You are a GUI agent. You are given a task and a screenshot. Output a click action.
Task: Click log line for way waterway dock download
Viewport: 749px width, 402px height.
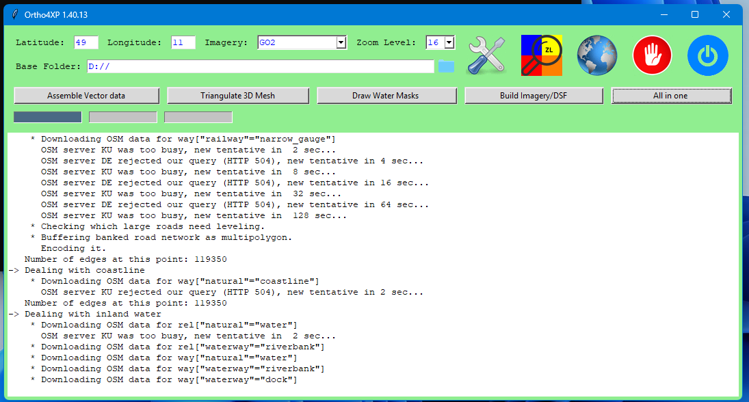(164, 379)
